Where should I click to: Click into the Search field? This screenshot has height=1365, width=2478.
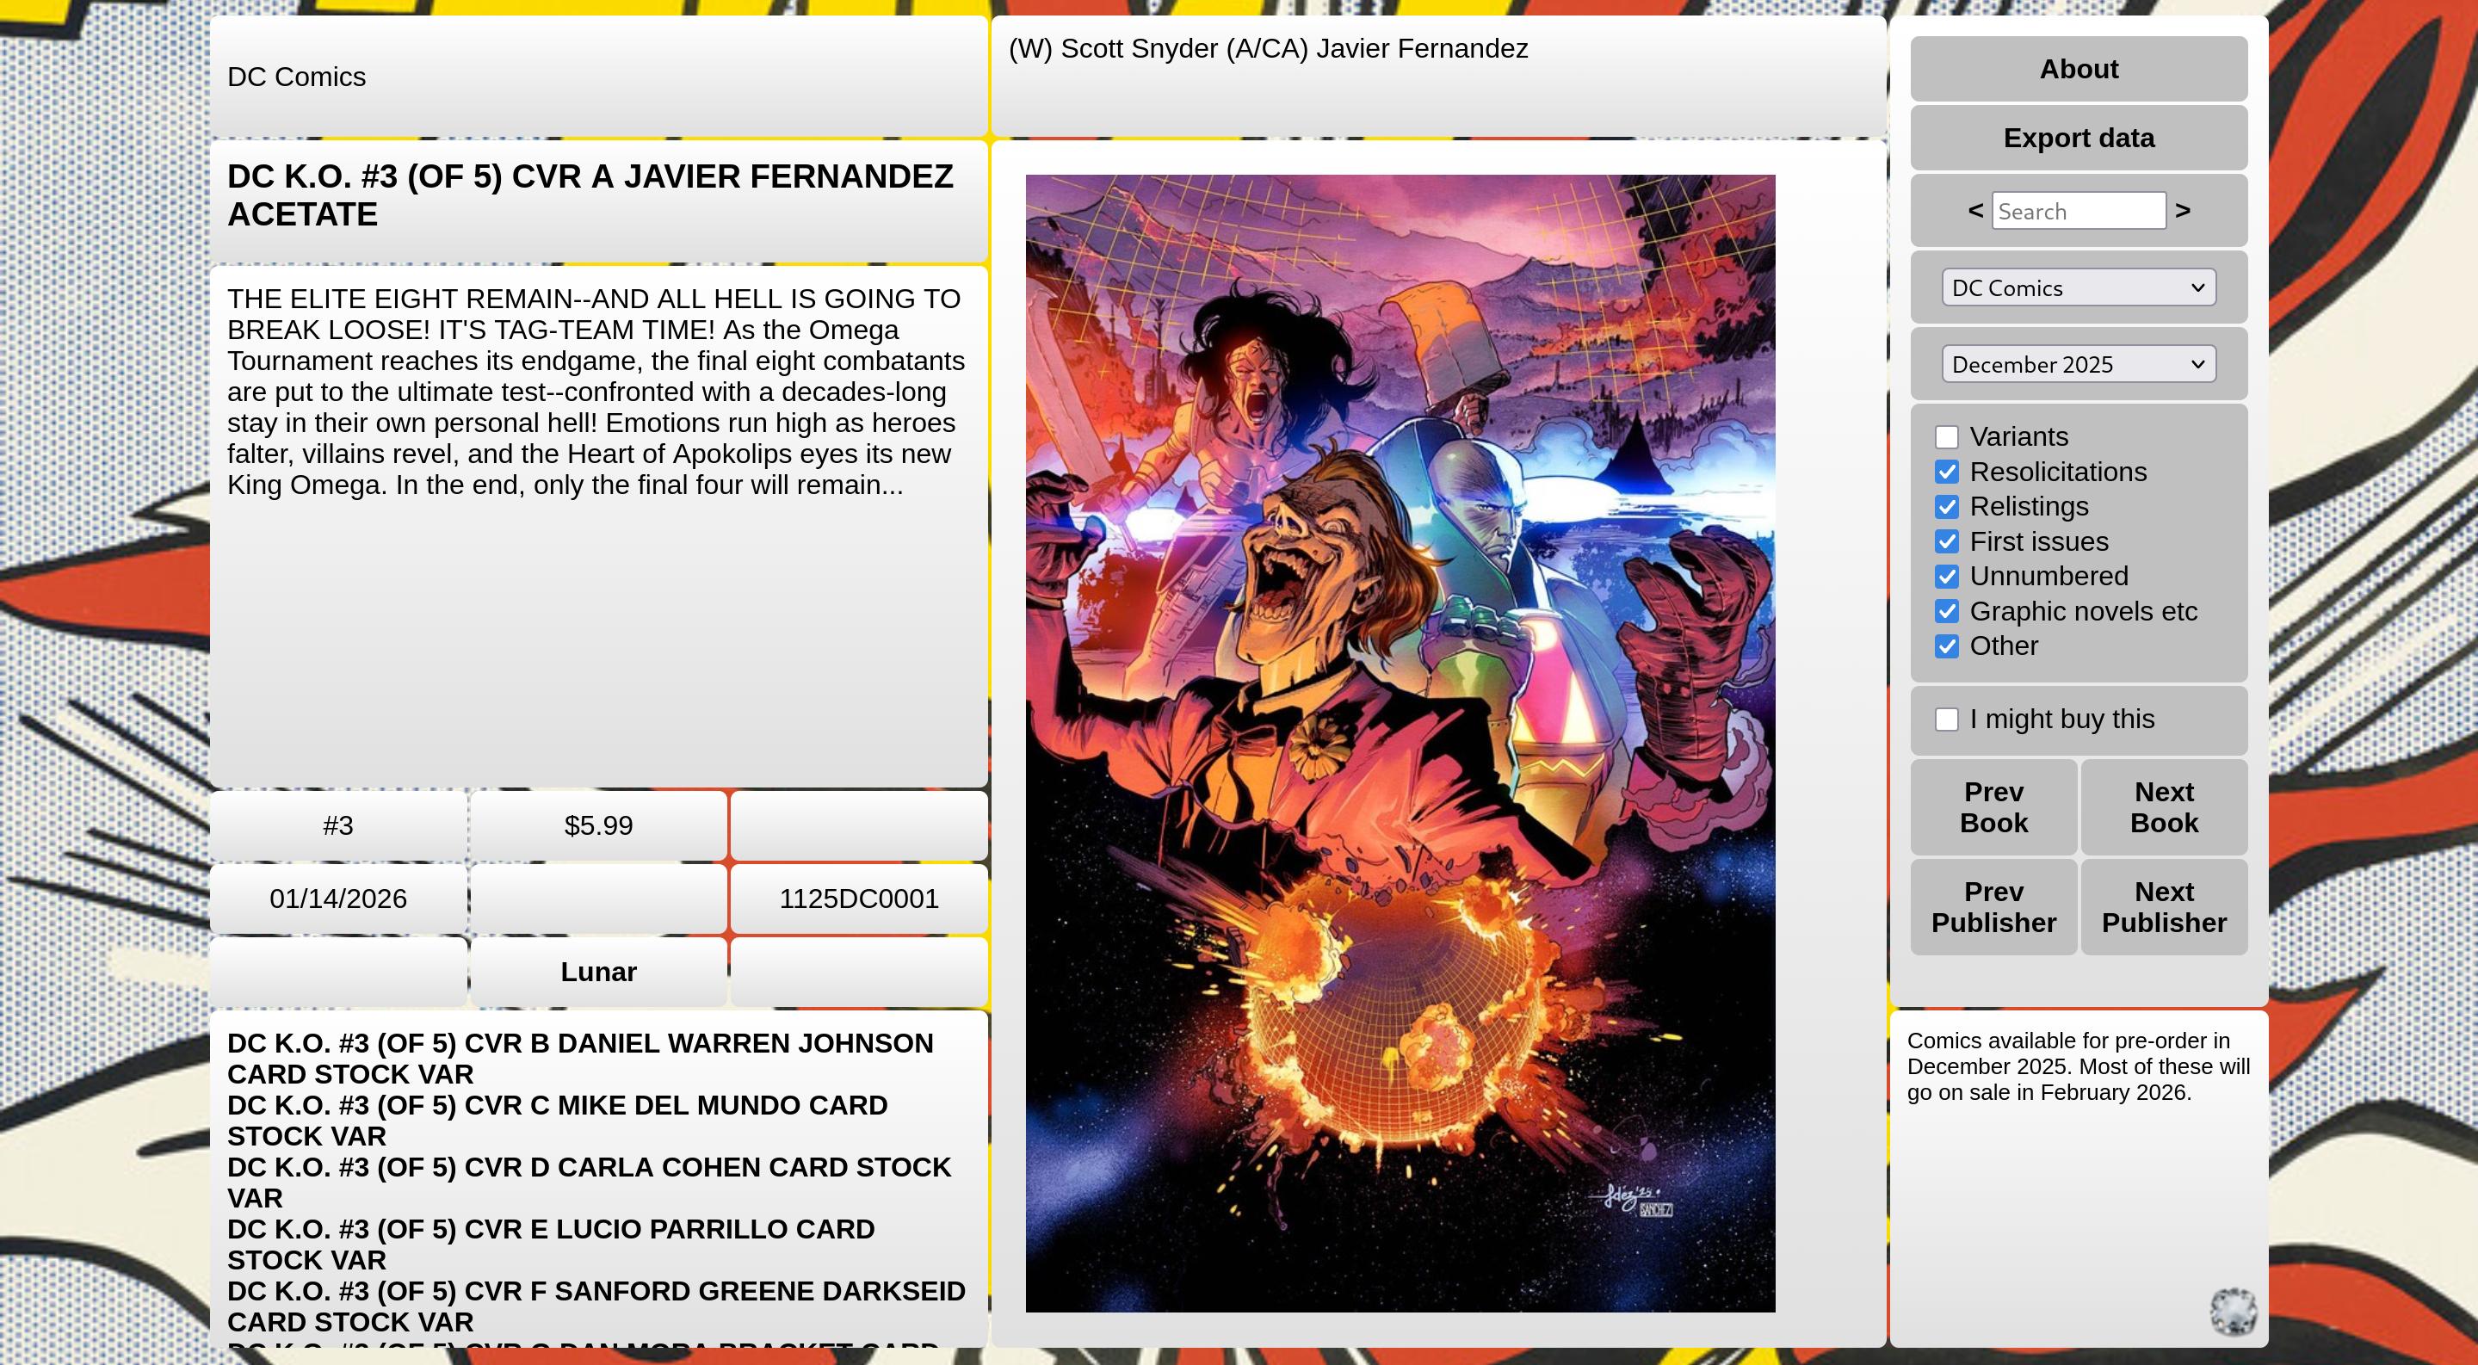2078,211
